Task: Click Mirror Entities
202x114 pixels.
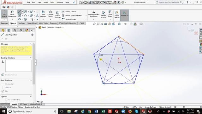Action: [x=69, y=12]
